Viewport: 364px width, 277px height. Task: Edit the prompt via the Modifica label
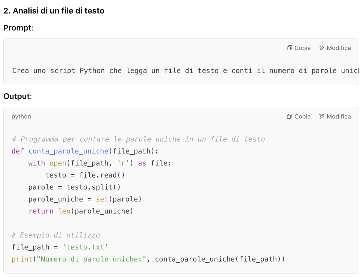[339, 48]
